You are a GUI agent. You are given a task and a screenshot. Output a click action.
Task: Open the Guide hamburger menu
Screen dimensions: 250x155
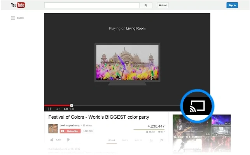click(x=13, y=18)
